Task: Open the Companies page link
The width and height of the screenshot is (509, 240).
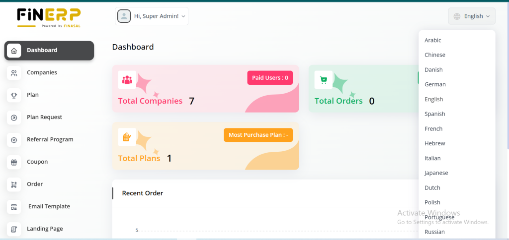Action: pos(42,72)
